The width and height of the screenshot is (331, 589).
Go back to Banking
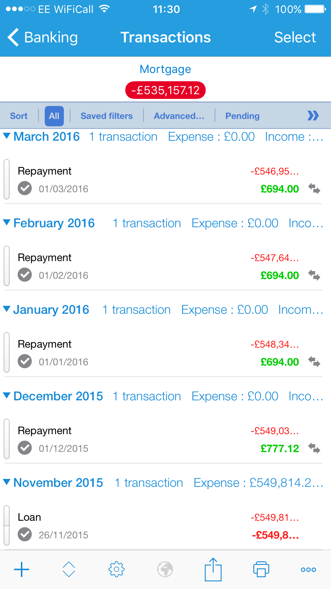point(43,37)
